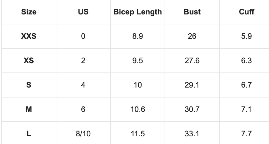Click the 33.1 bust value
Image resolution: width=269 pixels, height=144 pixels.
point(192,134)
